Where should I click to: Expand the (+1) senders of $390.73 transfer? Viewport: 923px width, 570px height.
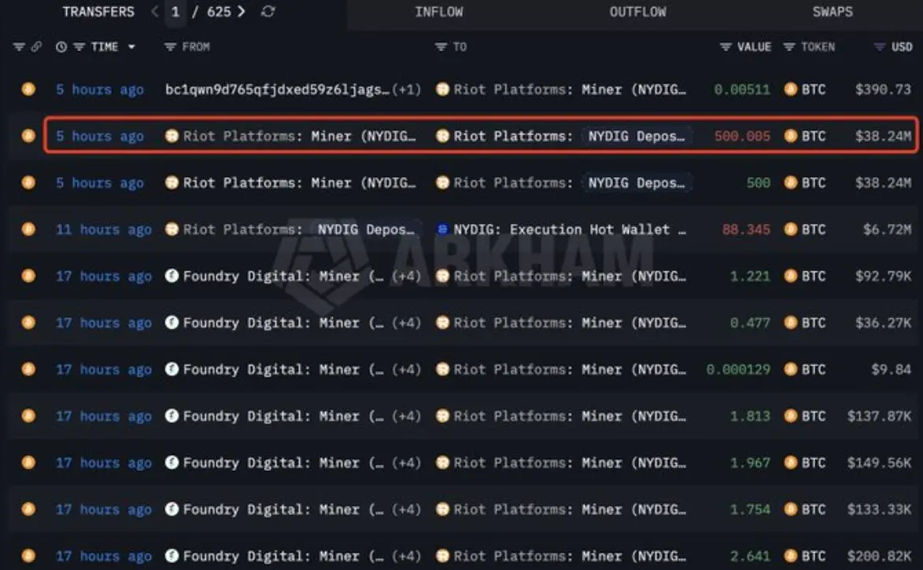click(407, 90)
